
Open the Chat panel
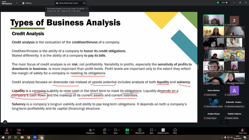[x=105, y=131]
